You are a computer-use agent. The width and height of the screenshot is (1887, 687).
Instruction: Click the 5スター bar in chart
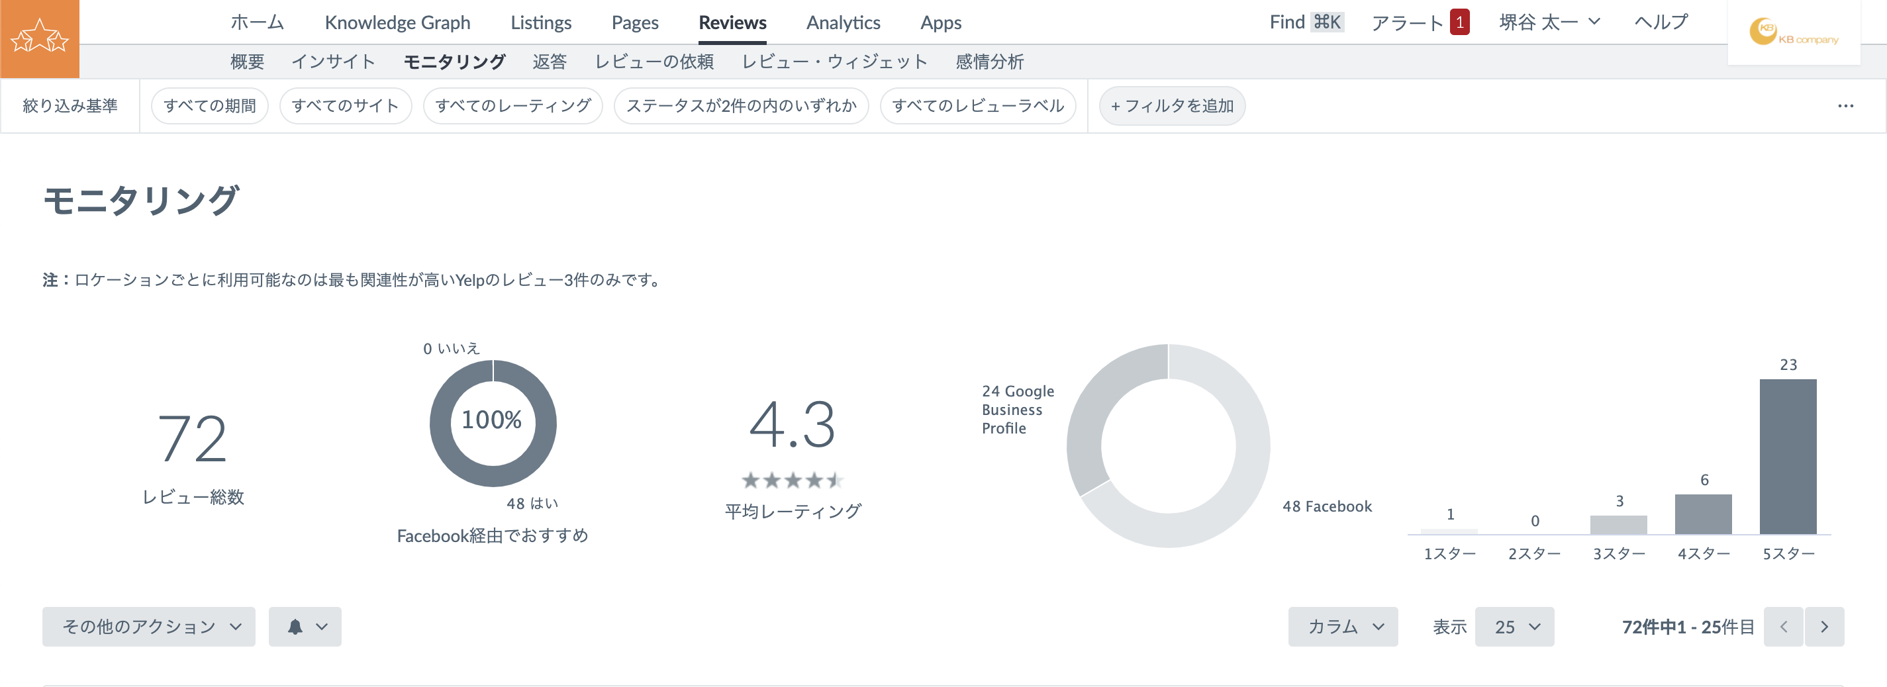point(1788,456)
